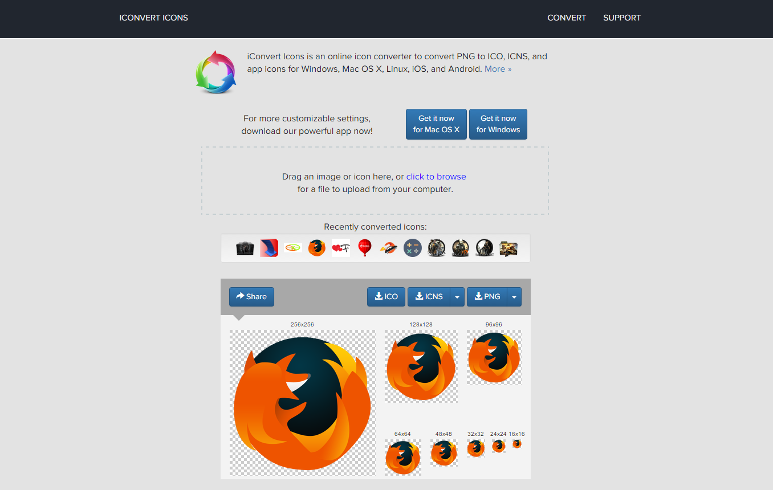The image size is (773, 490).
Task: Go to the SUPPORT page
Action: coord(622,18)
